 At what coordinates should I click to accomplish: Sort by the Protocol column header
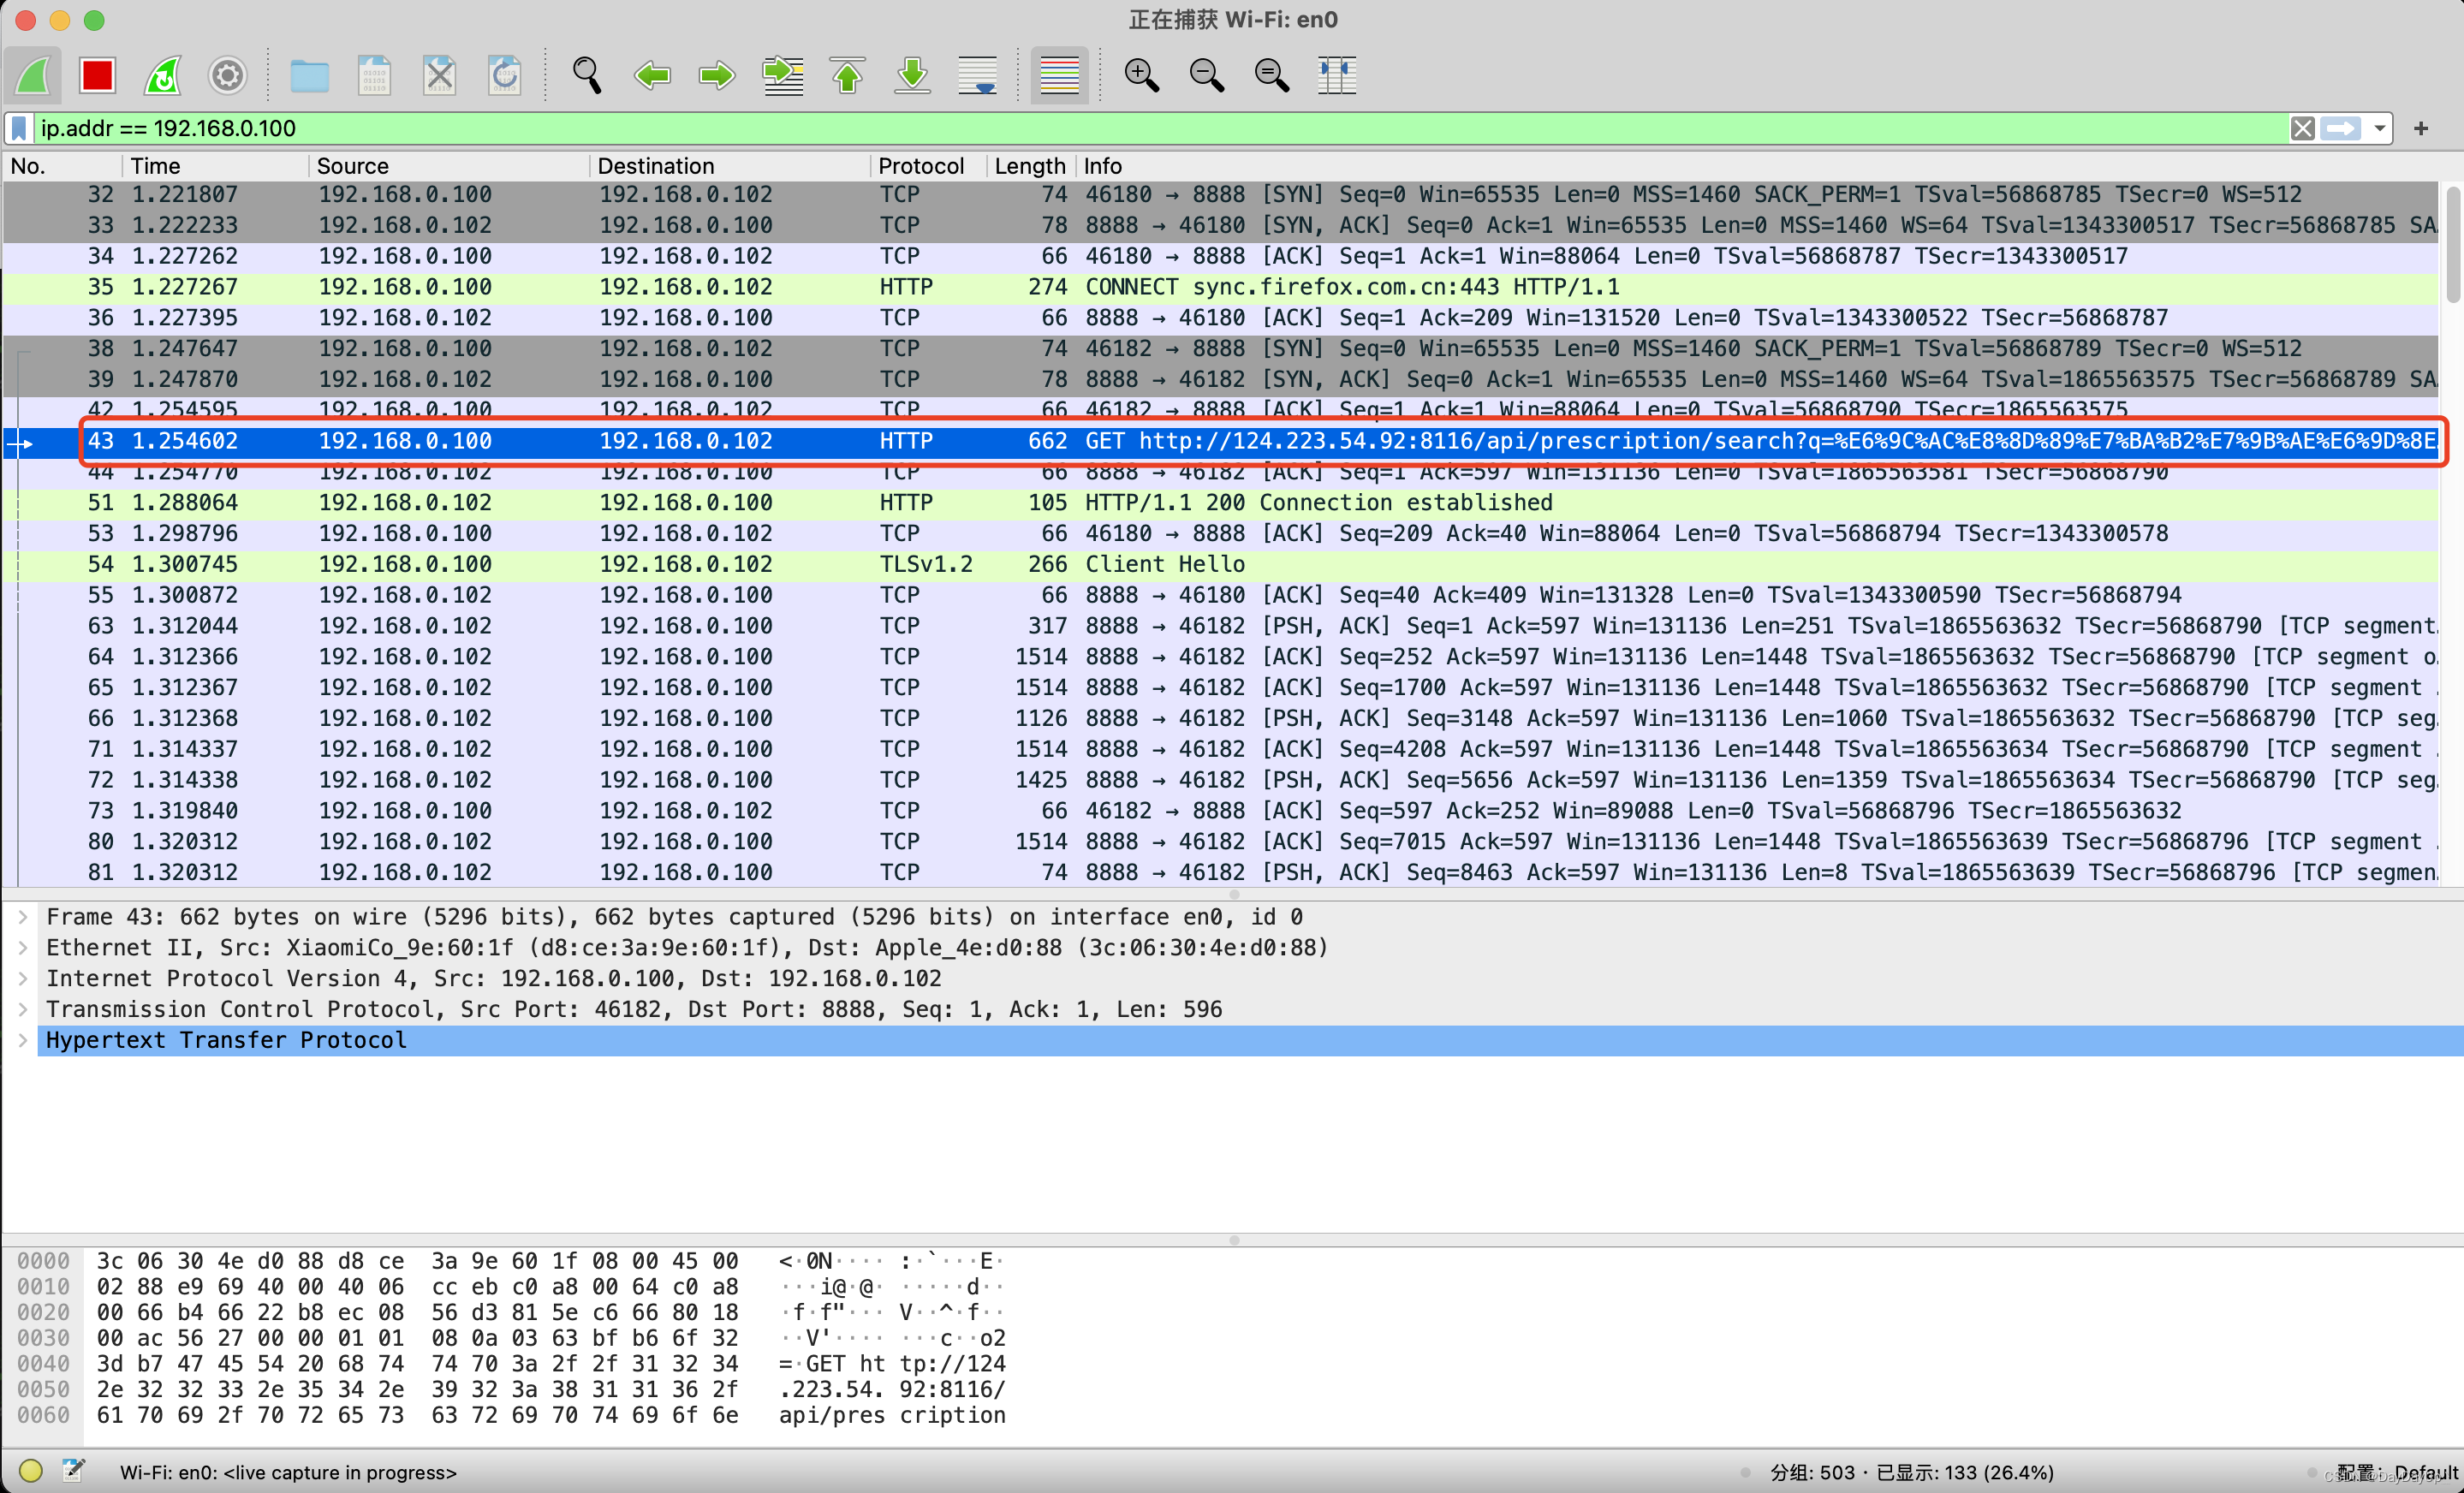[920, 166]
